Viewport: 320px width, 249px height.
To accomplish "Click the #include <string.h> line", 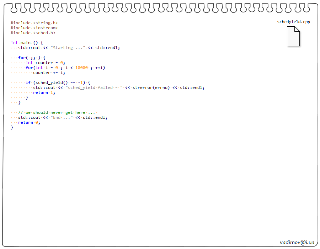I will click(34, 23).
